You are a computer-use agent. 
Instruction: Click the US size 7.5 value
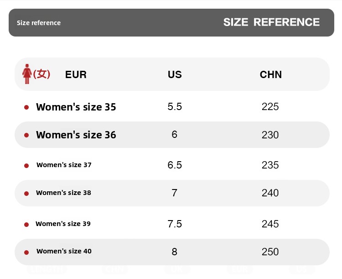(x=175, y=224)
